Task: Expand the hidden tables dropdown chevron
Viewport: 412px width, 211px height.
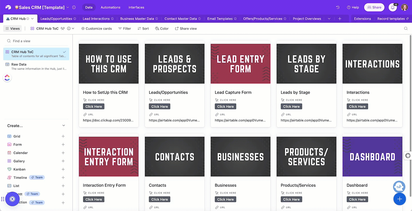Action: click(329, 19)
